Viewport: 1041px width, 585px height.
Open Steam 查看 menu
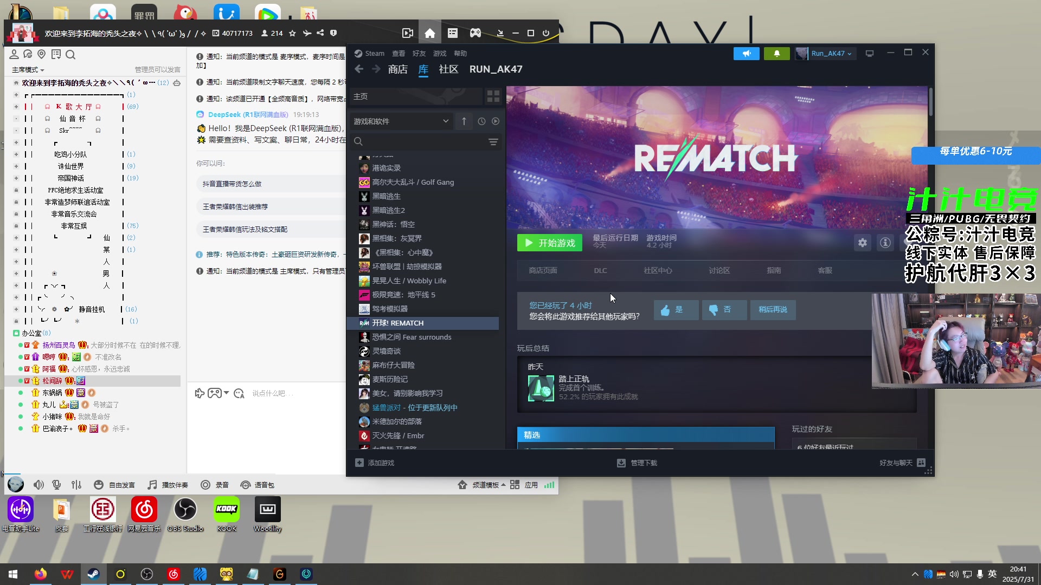pos(399,54)
